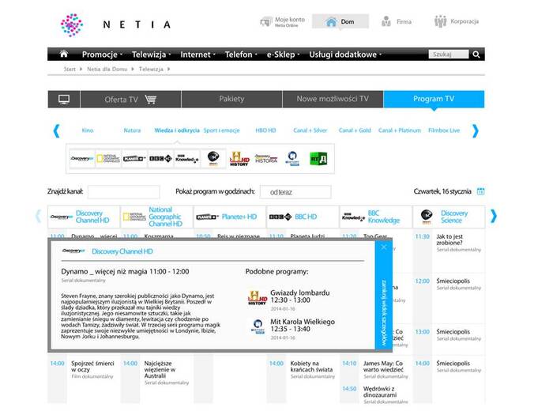Select the Kino category
This screenshot has height=415, width=553.
pos(88,130)
